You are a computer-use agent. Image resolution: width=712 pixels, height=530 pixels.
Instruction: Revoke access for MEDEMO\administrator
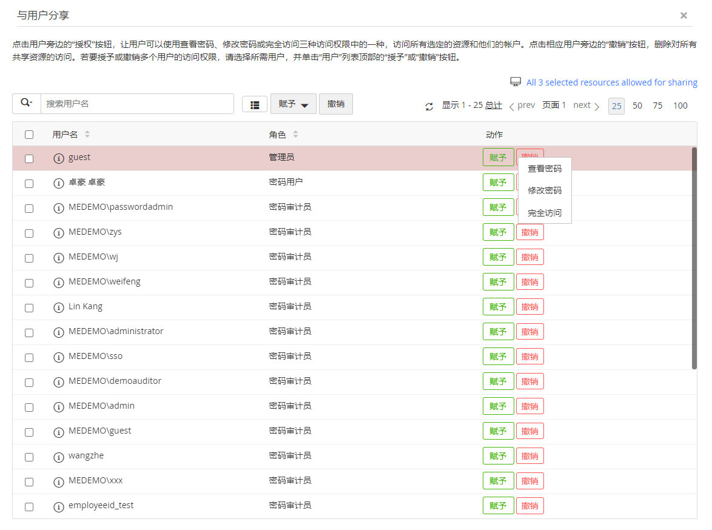(x=530, y=332)
